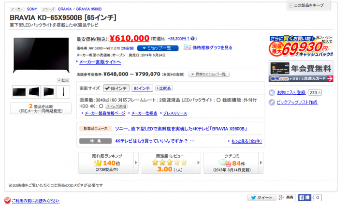
Task: Click the red arrow on card banner
Action: (330, 79)
